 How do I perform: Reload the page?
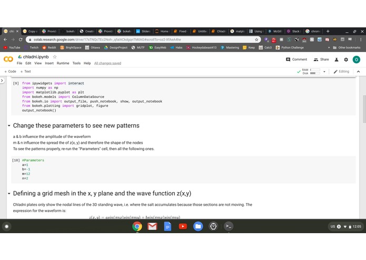point(21,39)
